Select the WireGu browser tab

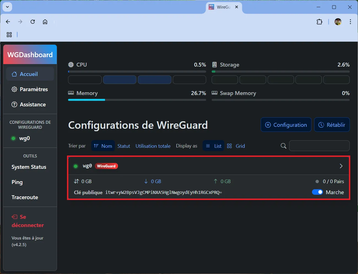point(223,7)
